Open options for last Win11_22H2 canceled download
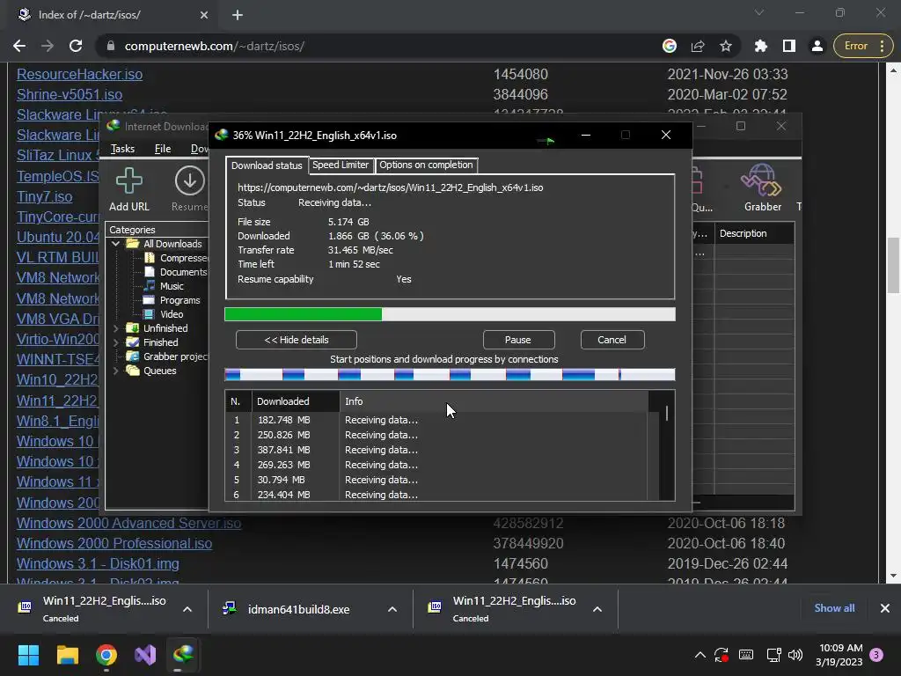Screen dimensions: 901x676 (597, 609)
